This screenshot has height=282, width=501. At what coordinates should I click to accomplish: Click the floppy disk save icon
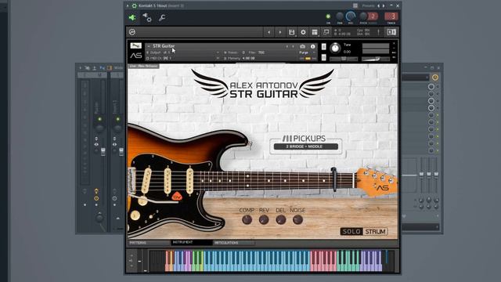click(x=291, y=32)
